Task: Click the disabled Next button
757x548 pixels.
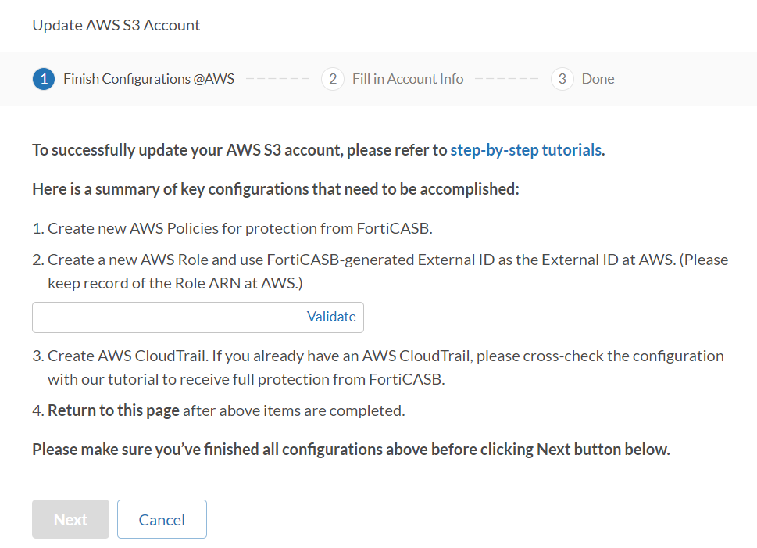Action: point(70,518)
